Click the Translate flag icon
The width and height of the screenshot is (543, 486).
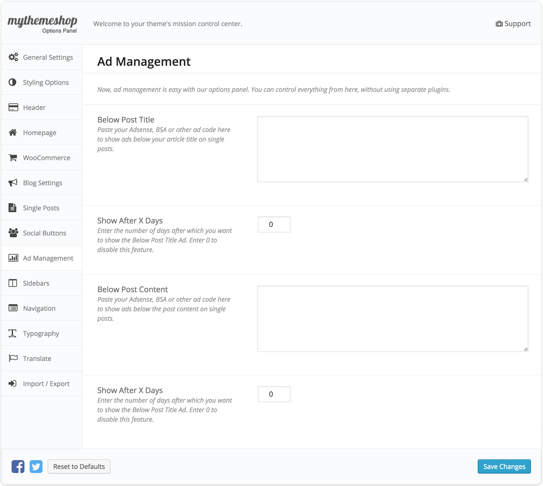click(13, 358)
